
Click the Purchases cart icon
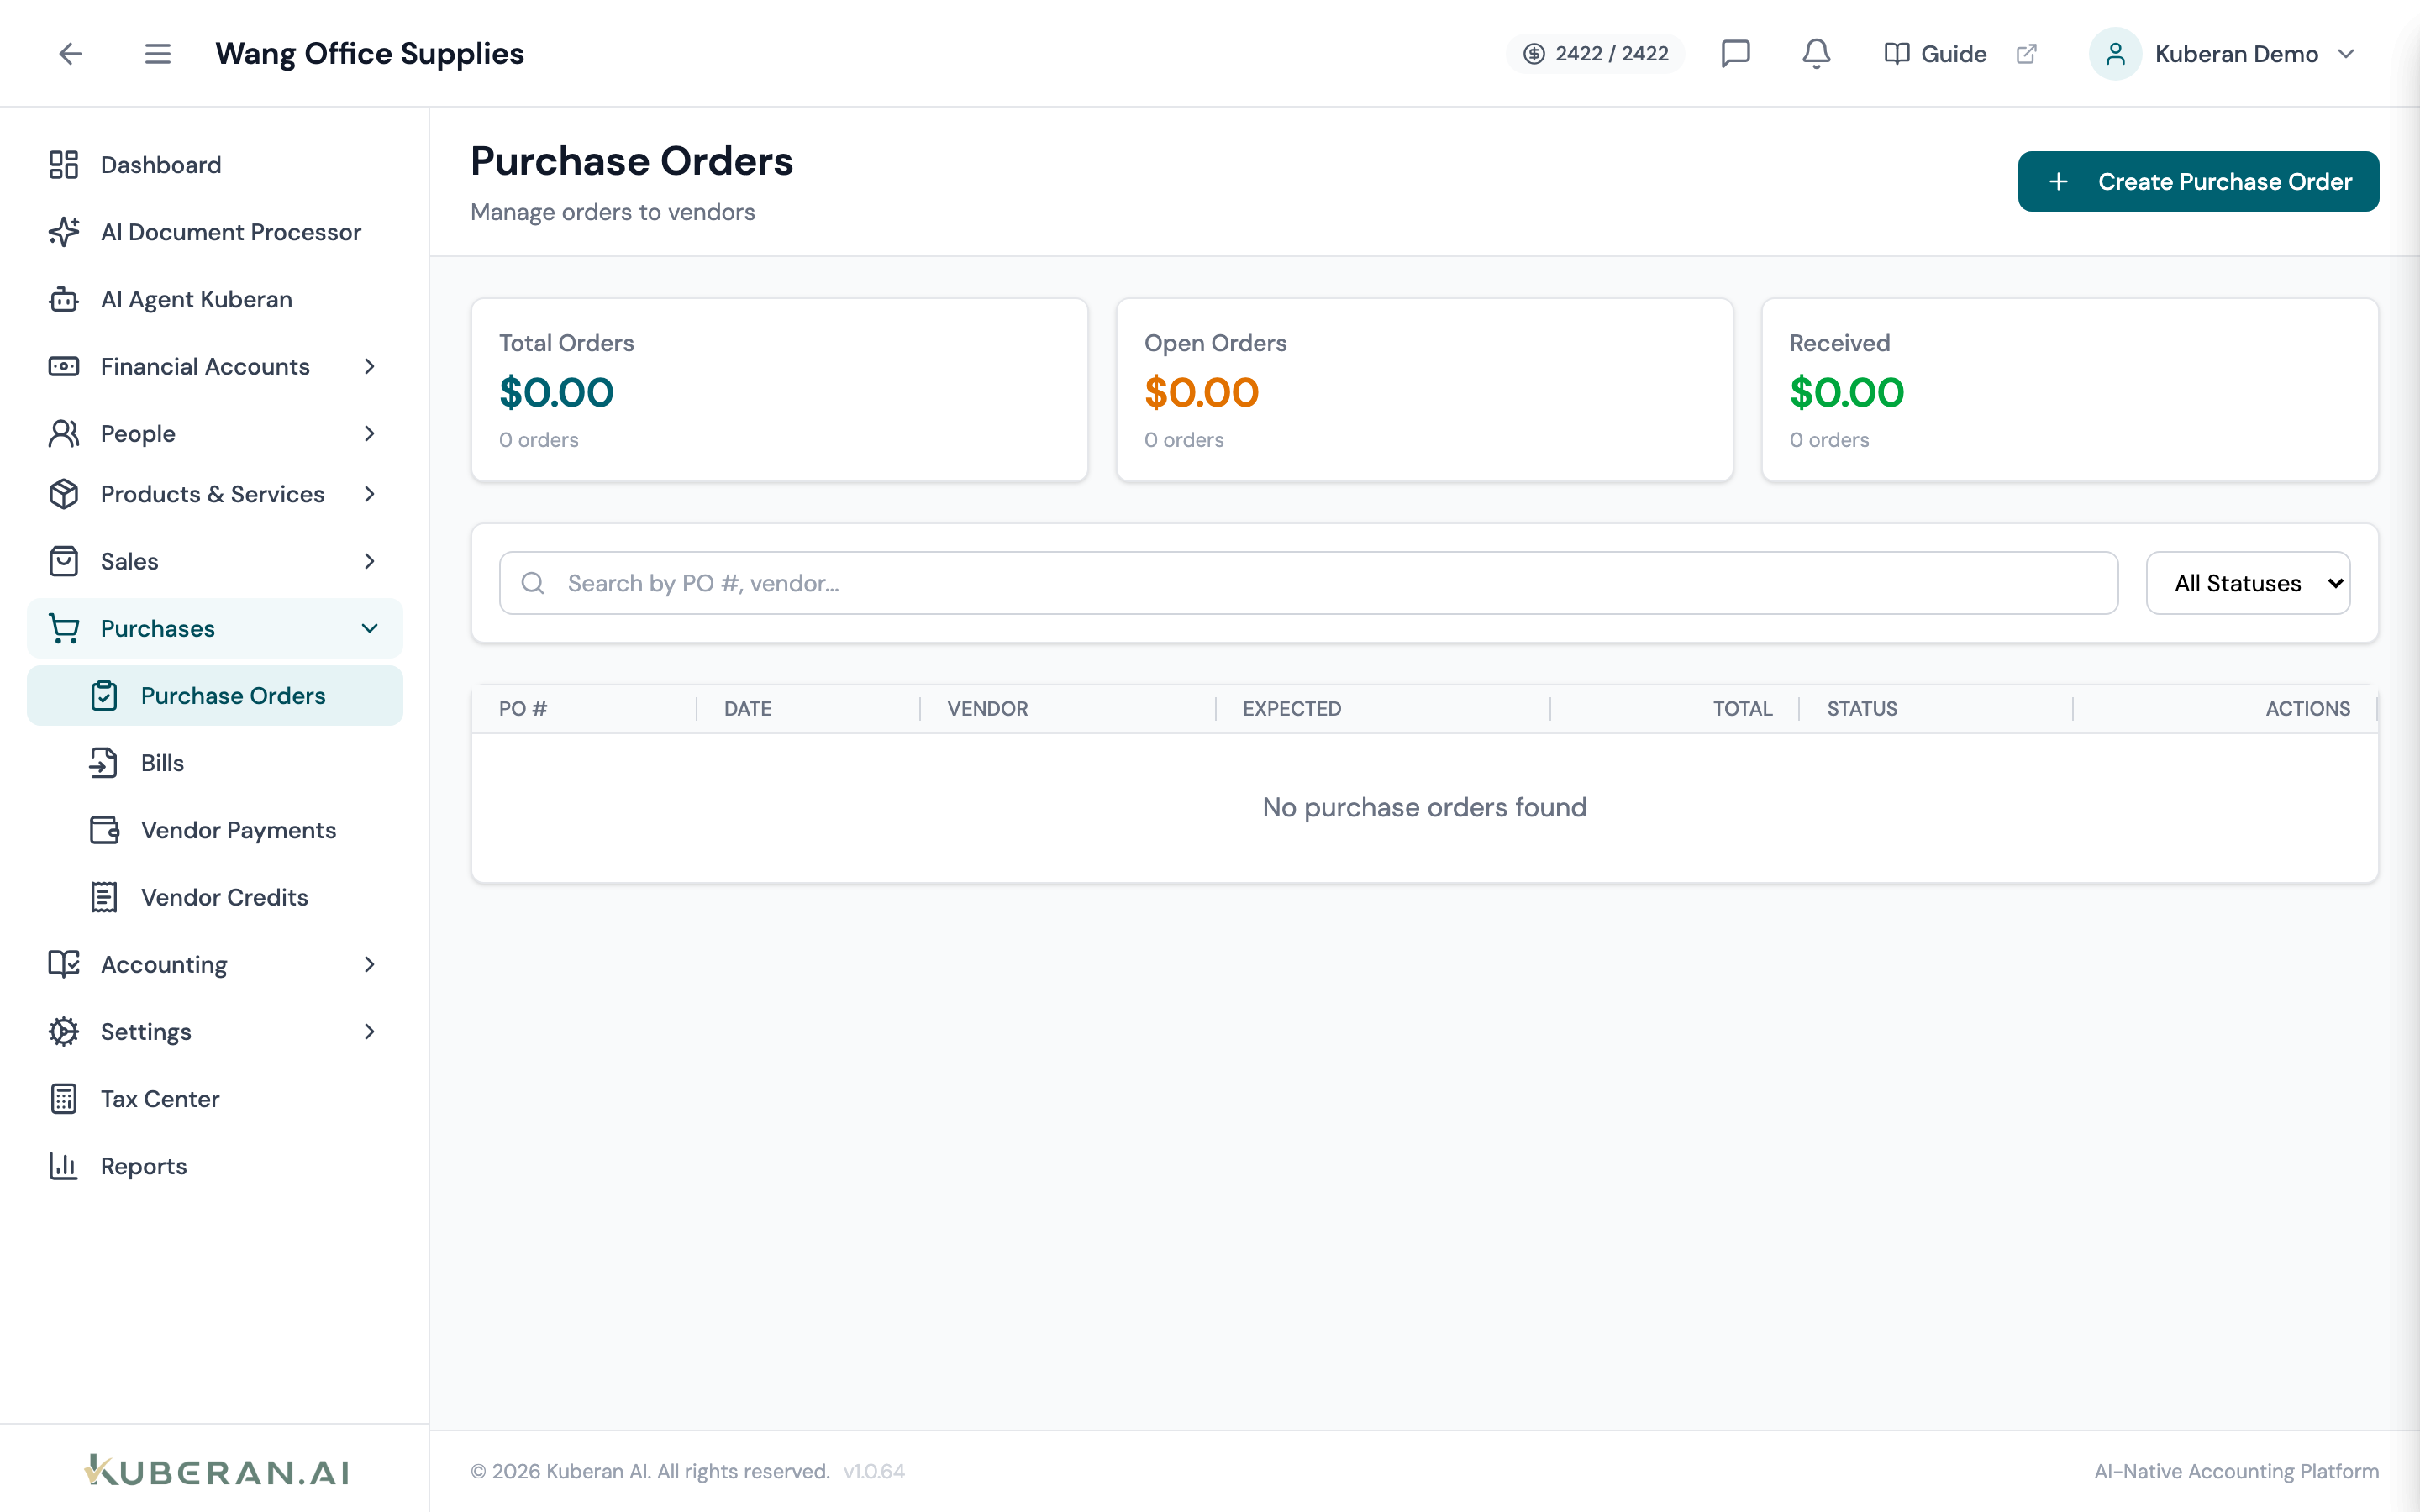(x=63, y=628)
